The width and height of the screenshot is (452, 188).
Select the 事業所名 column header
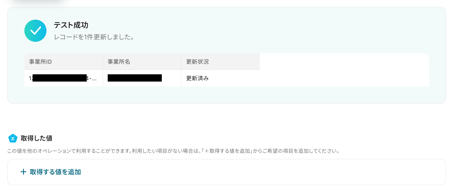(142, 62)
